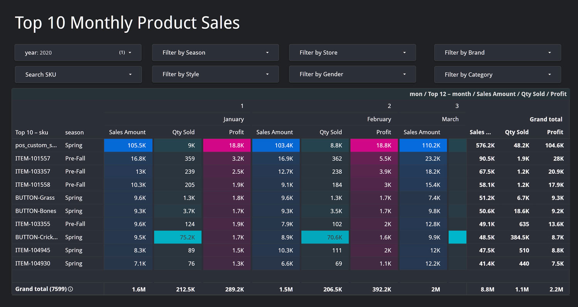Image resolution: width=578 pixels, height=307 pixels.
Task: Sort by January Sales Amount column header
Action: coord(127,132)
